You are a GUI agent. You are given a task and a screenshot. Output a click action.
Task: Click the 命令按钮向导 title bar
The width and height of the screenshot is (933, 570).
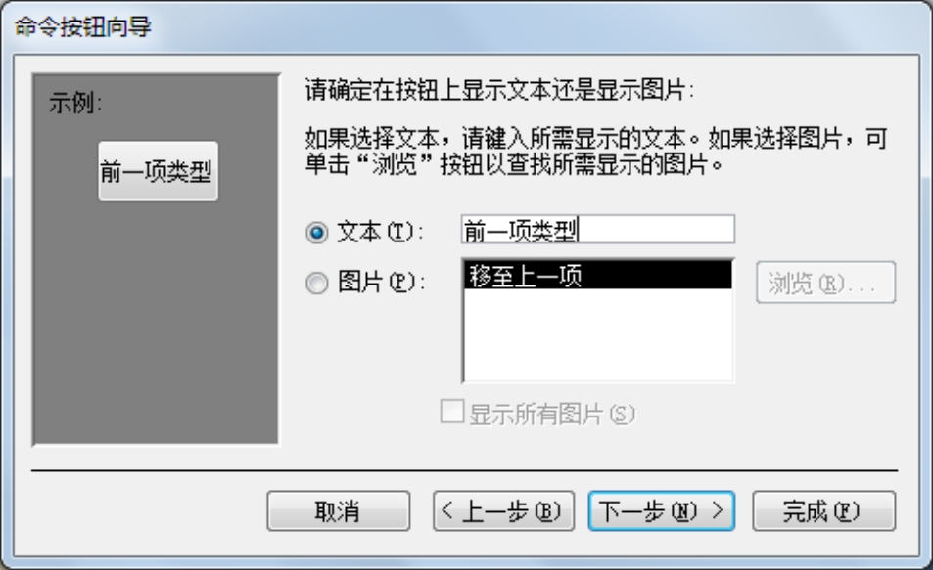point(466,26)
